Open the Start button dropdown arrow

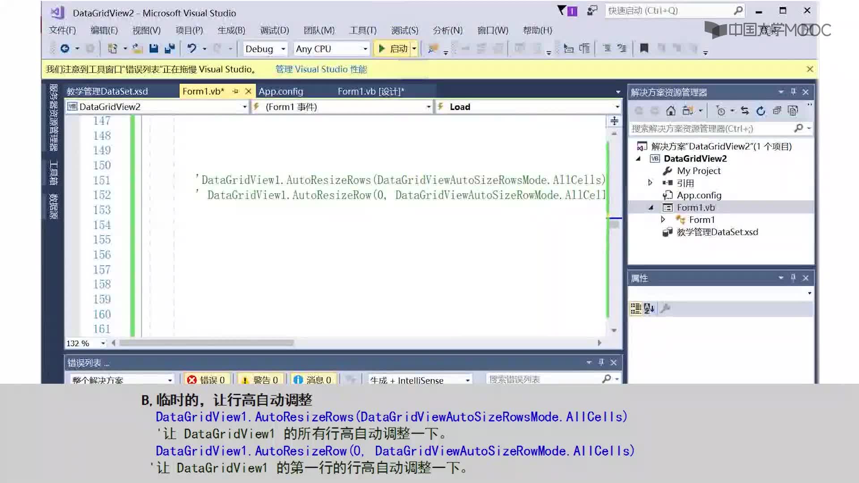coord(414,48)
